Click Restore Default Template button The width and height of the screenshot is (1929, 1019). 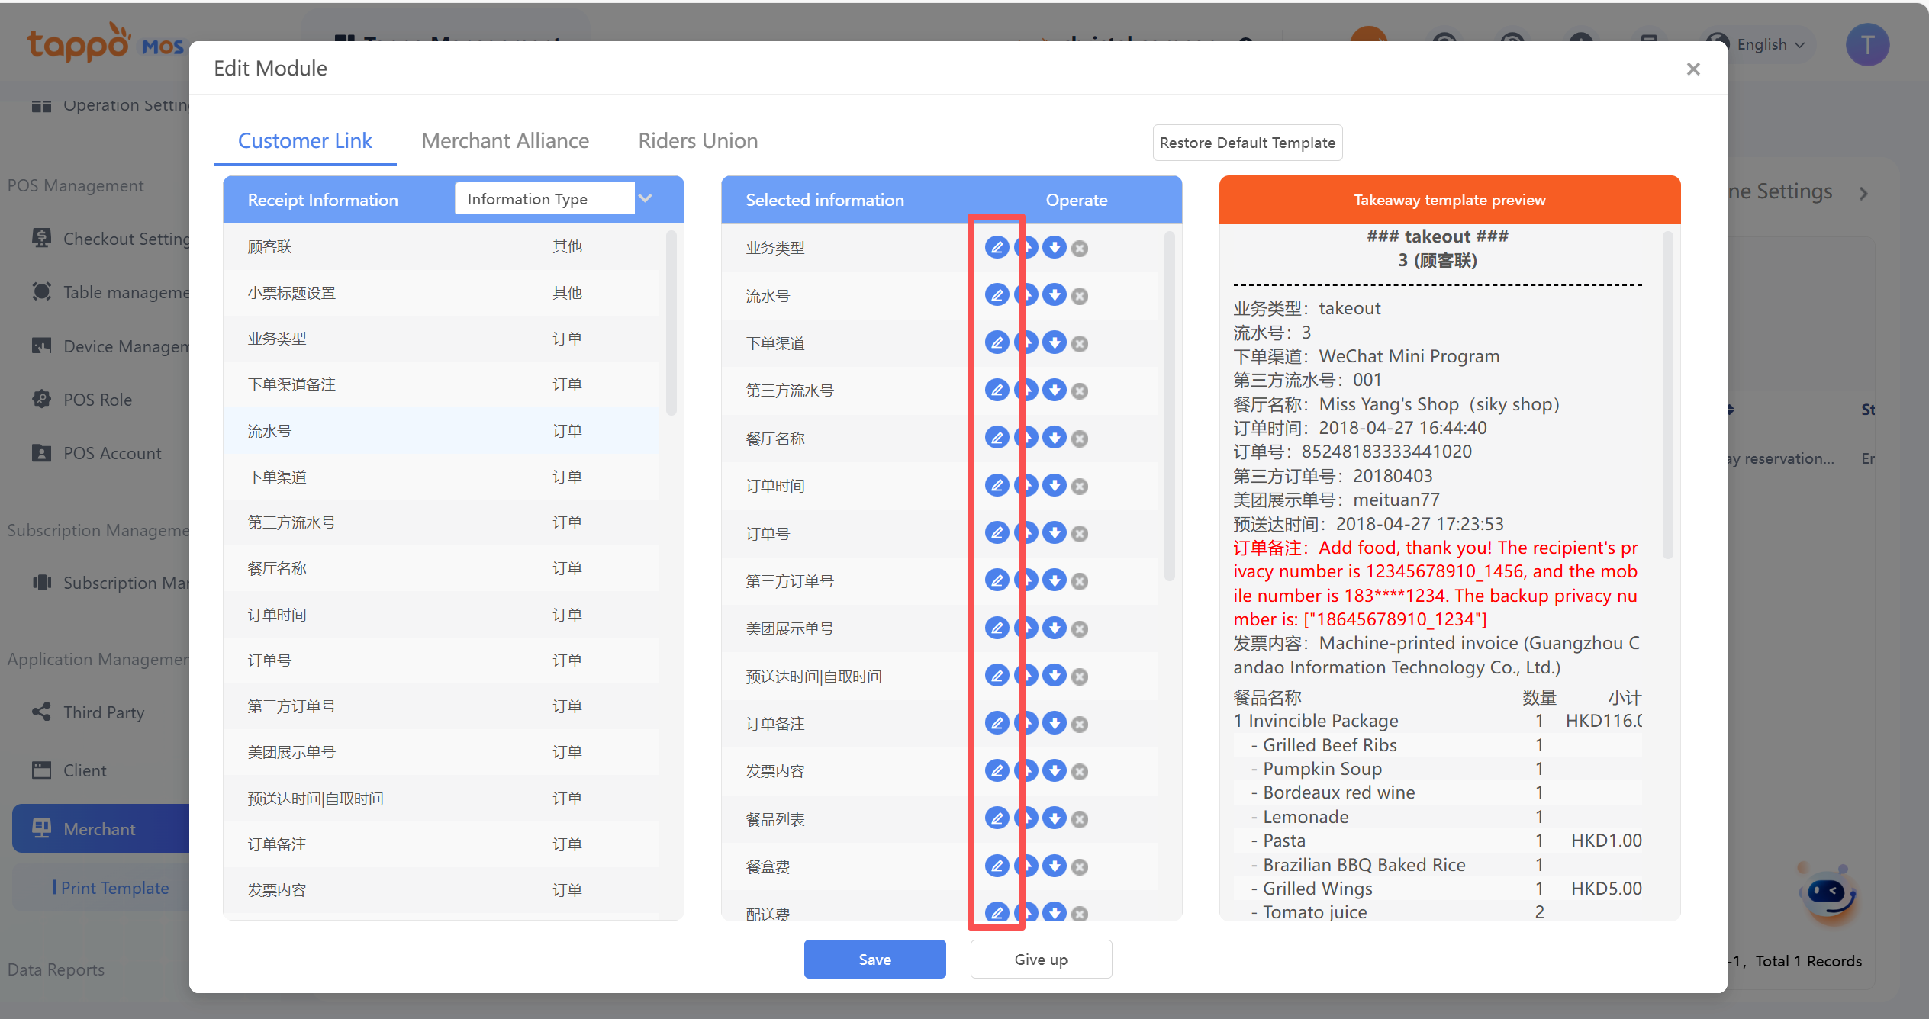tap(1247, 143)
